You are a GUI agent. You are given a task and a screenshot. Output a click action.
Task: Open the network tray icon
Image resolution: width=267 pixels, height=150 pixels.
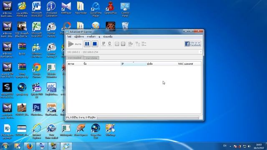244,146
